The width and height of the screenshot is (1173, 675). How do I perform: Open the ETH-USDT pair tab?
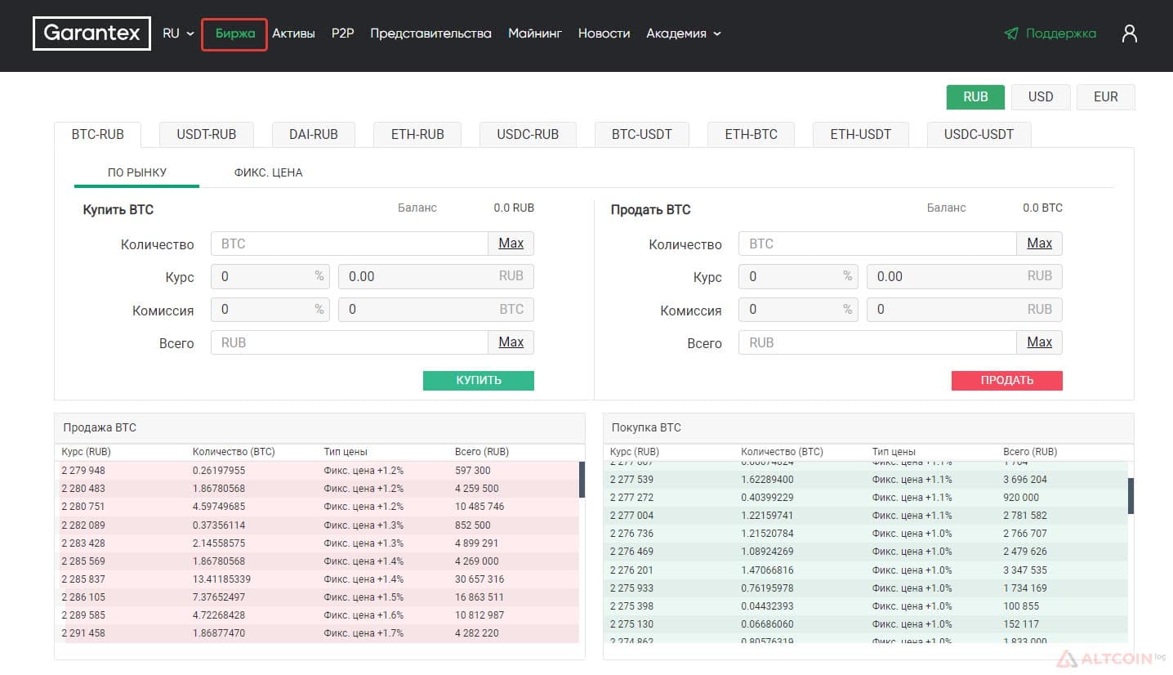coord(861,134)
